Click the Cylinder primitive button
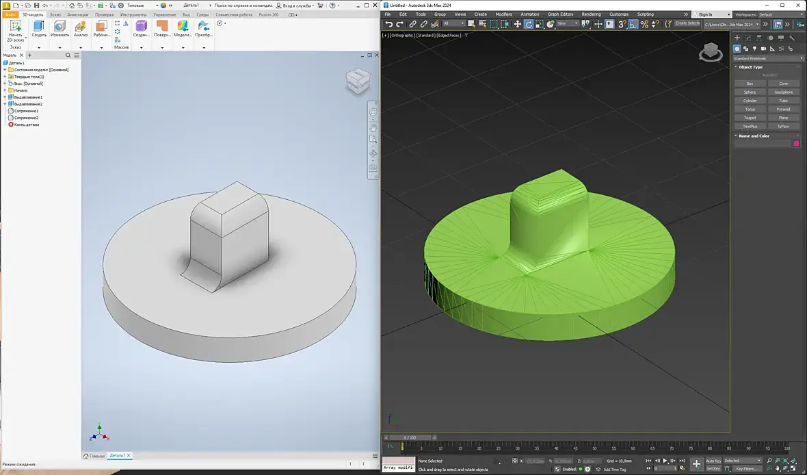Screen dimensions: 807x475 click(x=750, y=101)
